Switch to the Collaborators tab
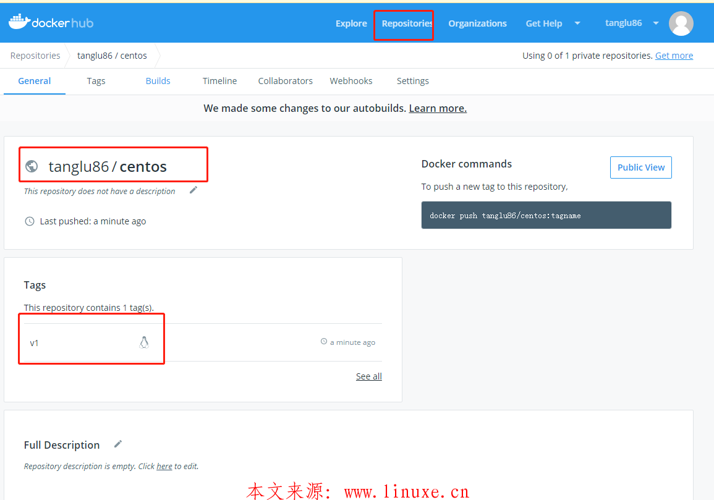Image resolution: width=714 pixels, height=500 pixels. pyautogui.click(x=286, y=81)
